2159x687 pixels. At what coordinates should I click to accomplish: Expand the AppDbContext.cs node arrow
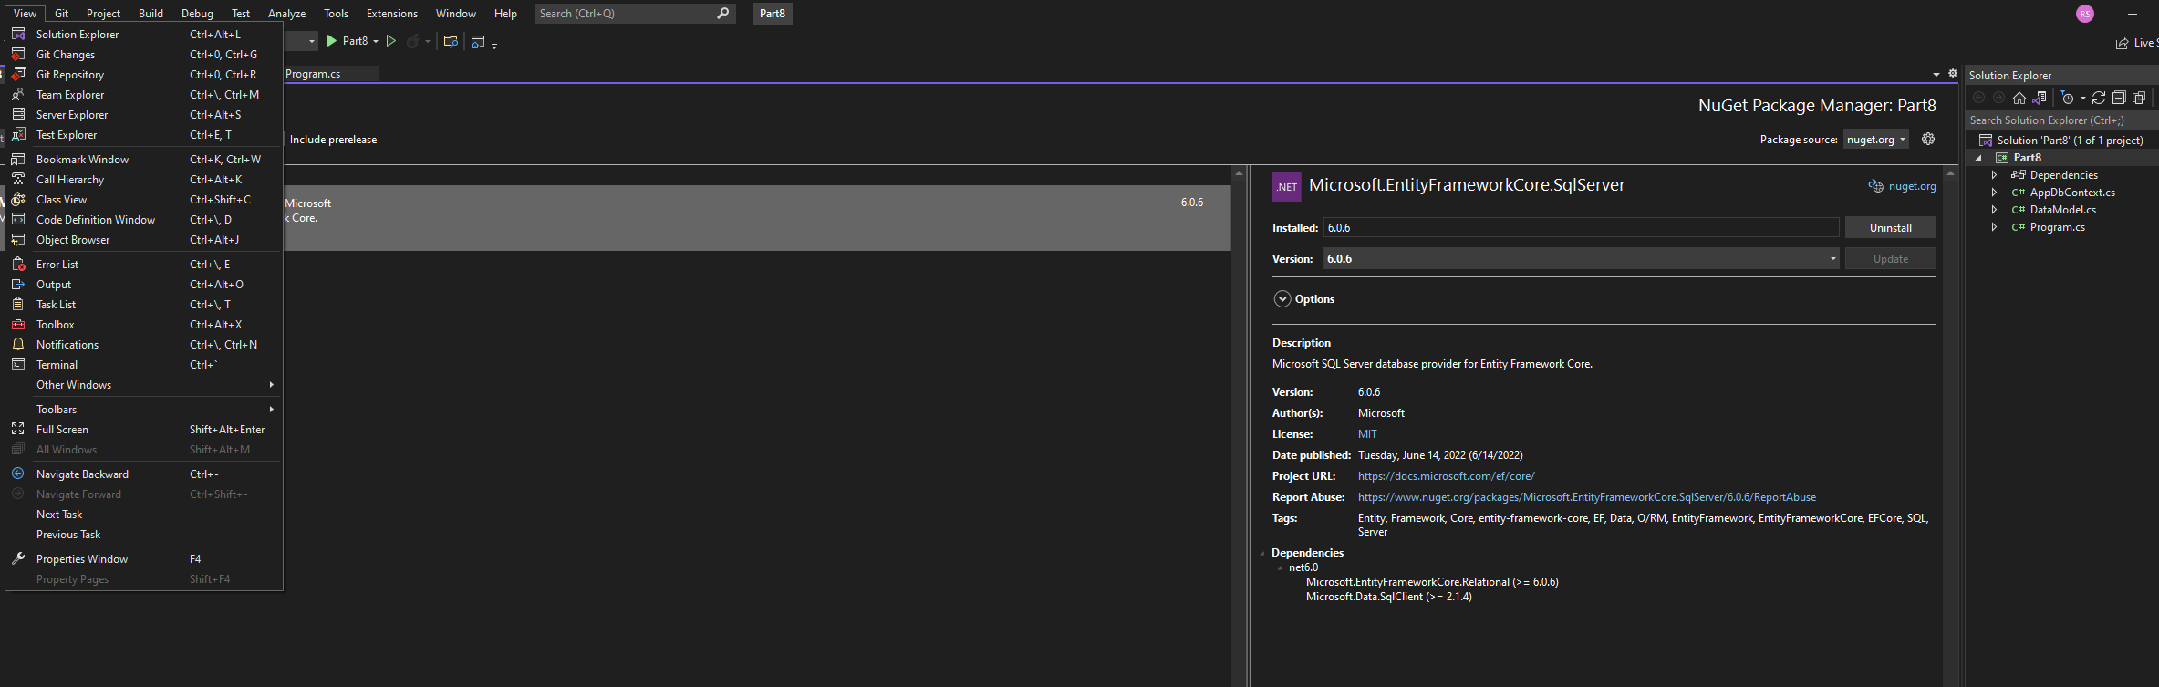pyautogui.click(x=1994, y=193)
